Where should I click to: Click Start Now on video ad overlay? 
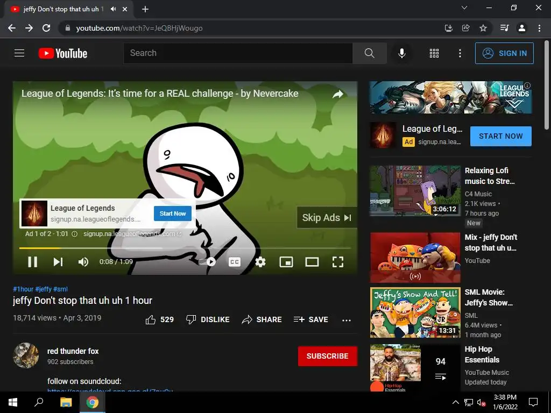tap(173, 213)
